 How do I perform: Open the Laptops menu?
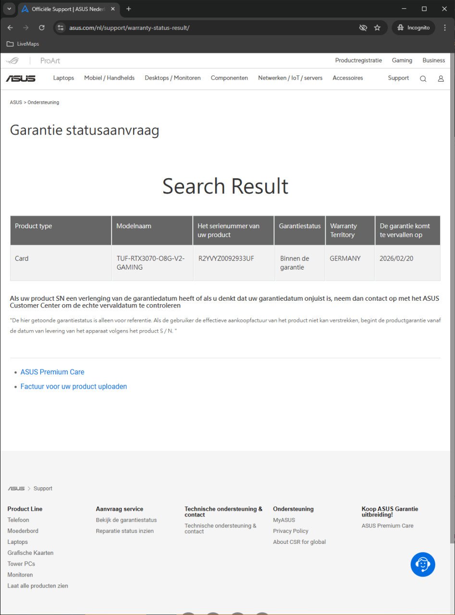point(63,78)
